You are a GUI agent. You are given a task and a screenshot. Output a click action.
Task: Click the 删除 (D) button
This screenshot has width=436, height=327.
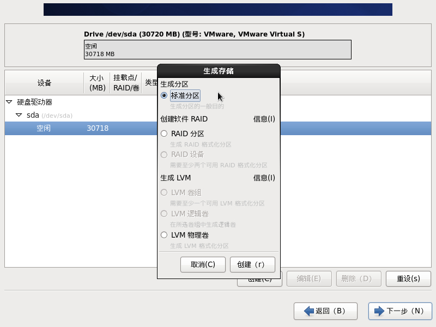click(x=359, y=278)
